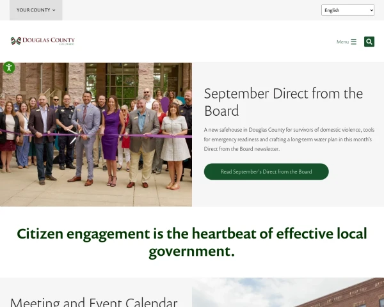Open the accessibility options icon
Image resolution: width=384 pixels, height=307 pixels.
(9, 68)
